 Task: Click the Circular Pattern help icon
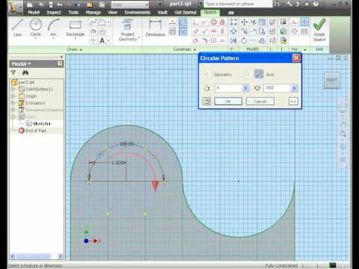coord(206,101)
